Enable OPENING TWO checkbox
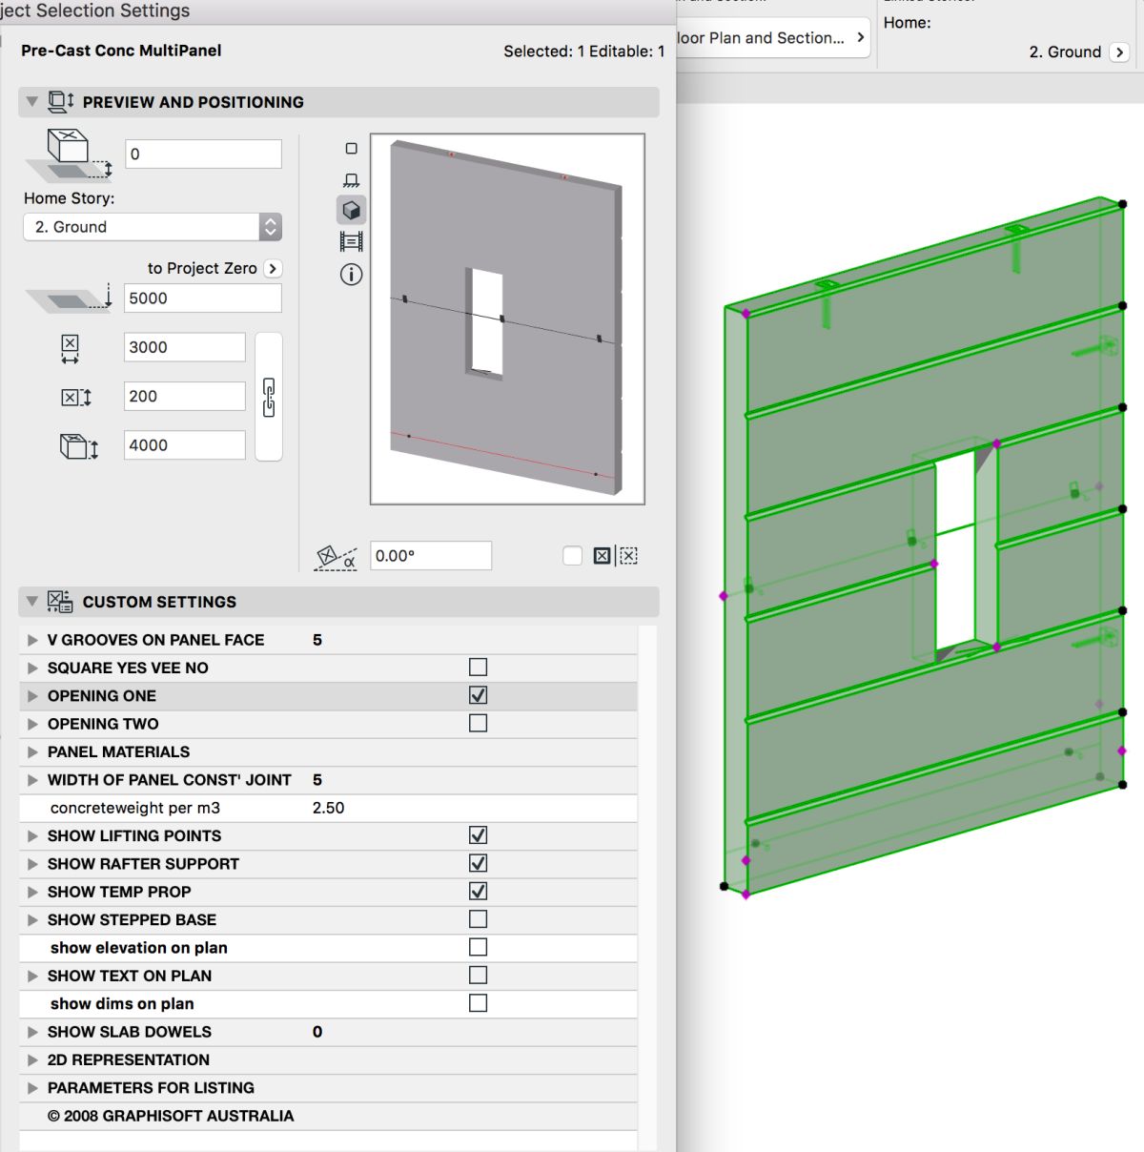This screenshot has width=1144, height=1152. tap(479, 724)
